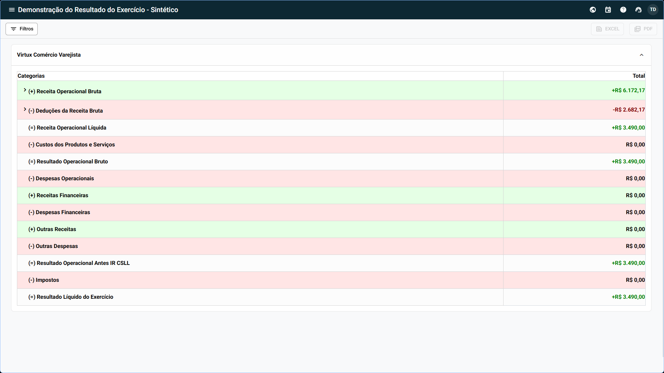Click the globe icon in header
Screen dimensions: 664x373
tap(593, 10)
